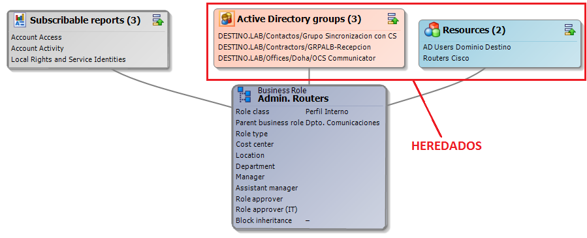Click Parent business role label
This screenshot has height=238, width=587.
(270, 123)
